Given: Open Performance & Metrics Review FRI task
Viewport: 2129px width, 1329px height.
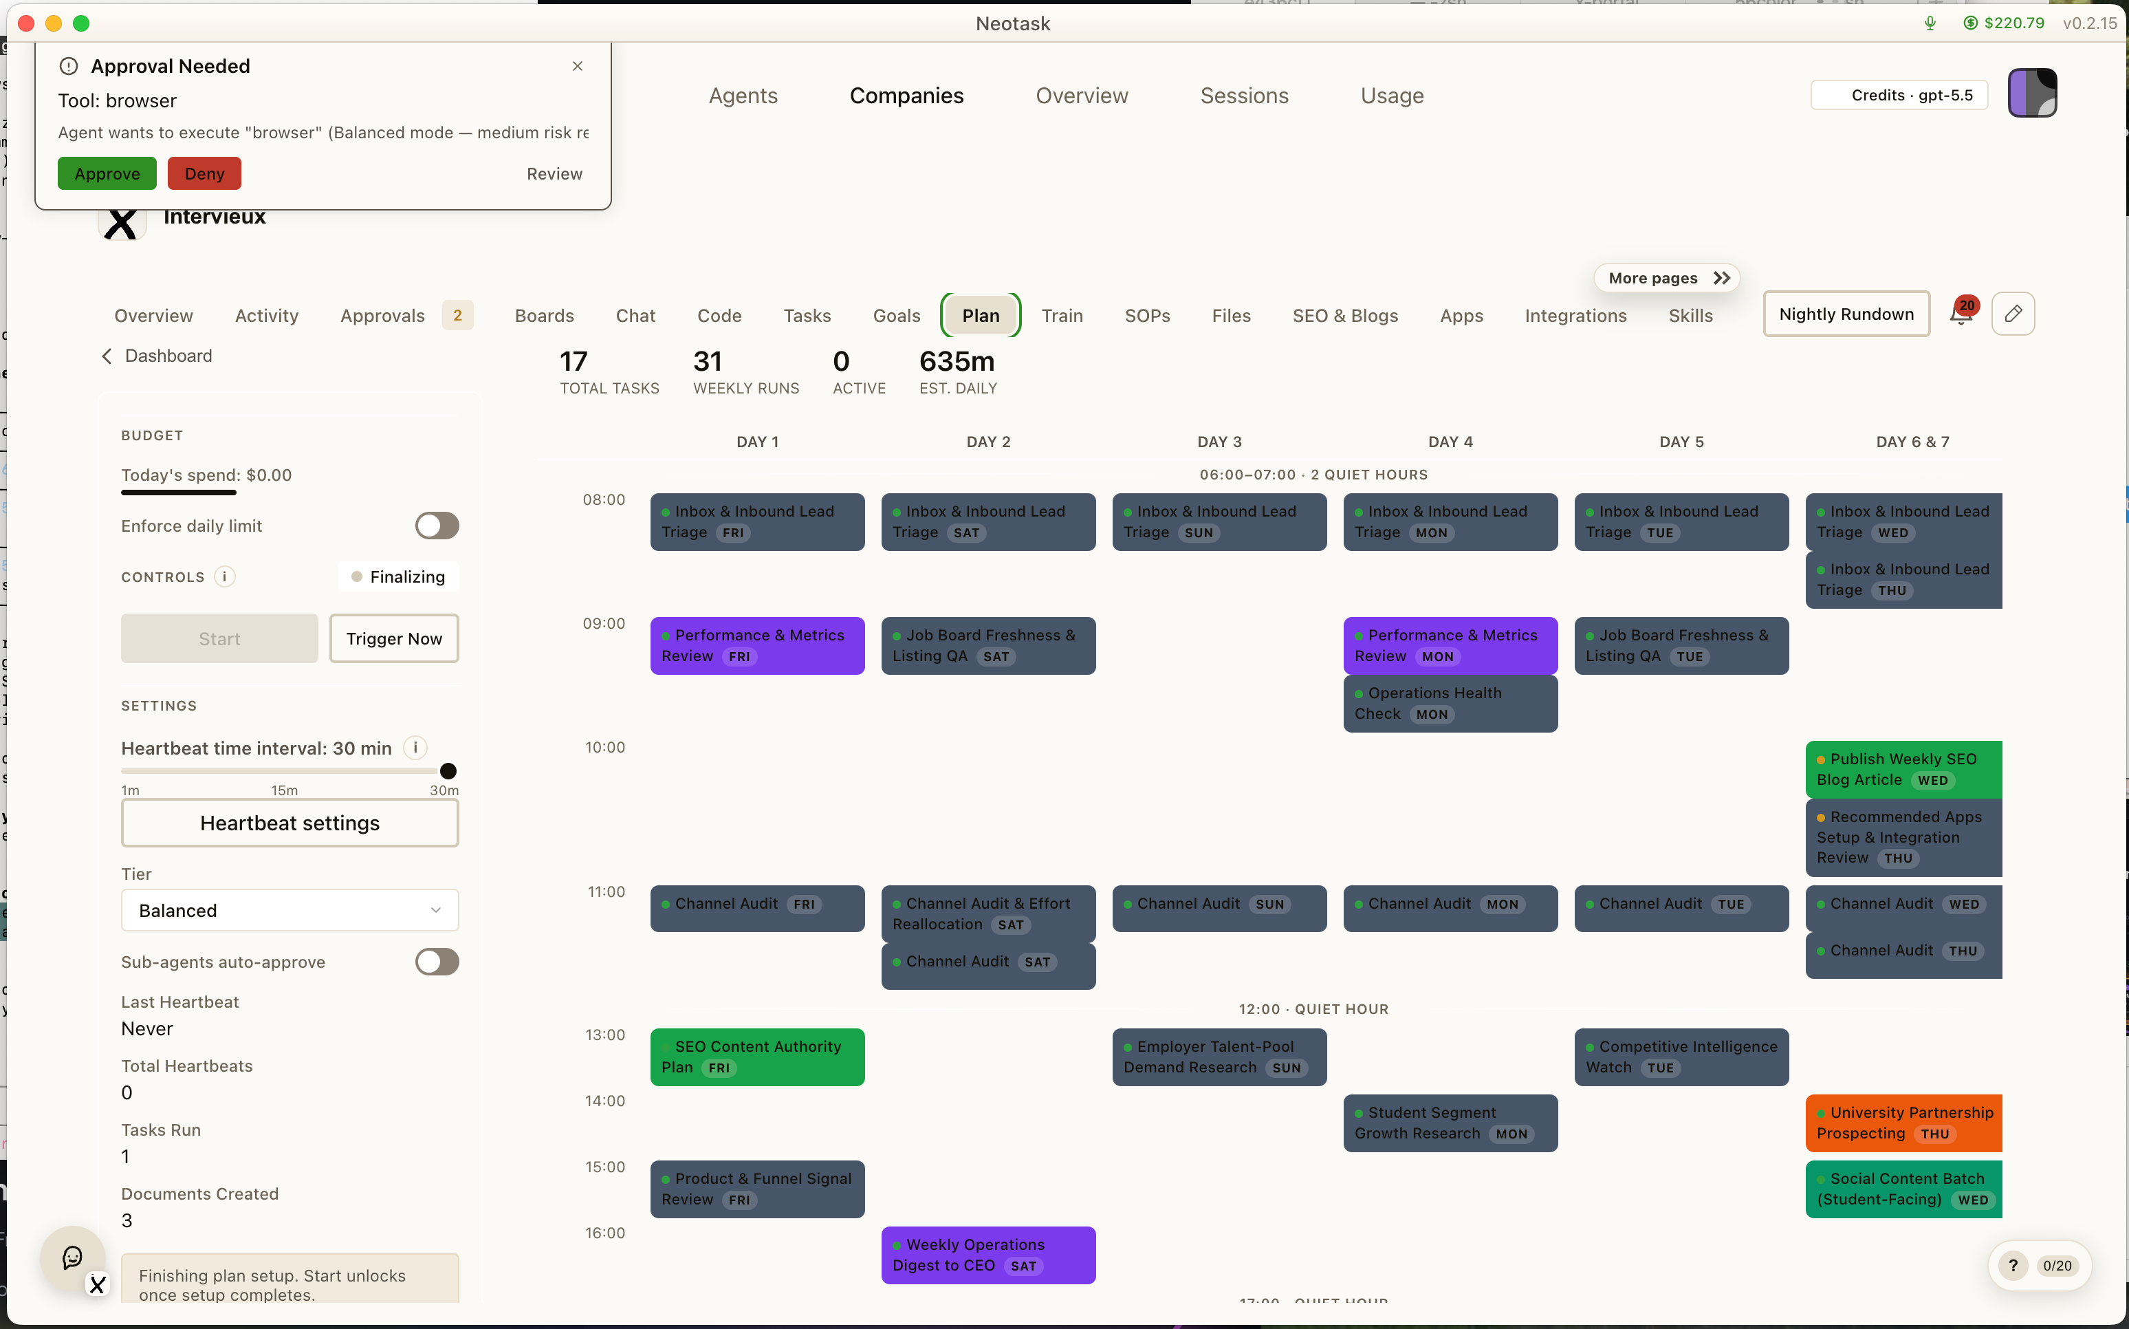Looking at the screenshot, I should pyautogui.click(x=757, y=646).
